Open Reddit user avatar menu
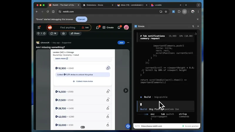This screenshot has width=235, height=132. pyautogui.click(x=126, y=27)
